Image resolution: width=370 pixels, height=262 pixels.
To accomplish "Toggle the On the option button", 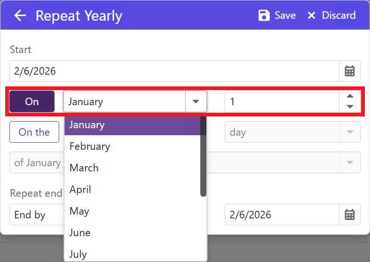I will pyautogui.click(x=34, y=132).
